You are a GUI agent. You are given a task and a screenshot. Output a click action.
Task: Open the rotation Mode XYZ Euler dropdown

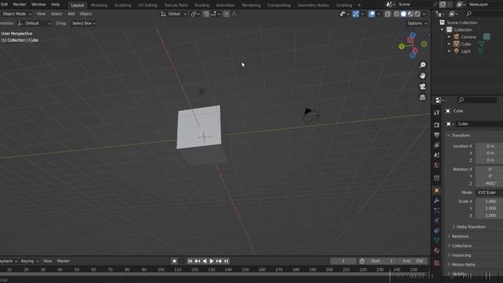pyautogui.click(x=489, y=193)
